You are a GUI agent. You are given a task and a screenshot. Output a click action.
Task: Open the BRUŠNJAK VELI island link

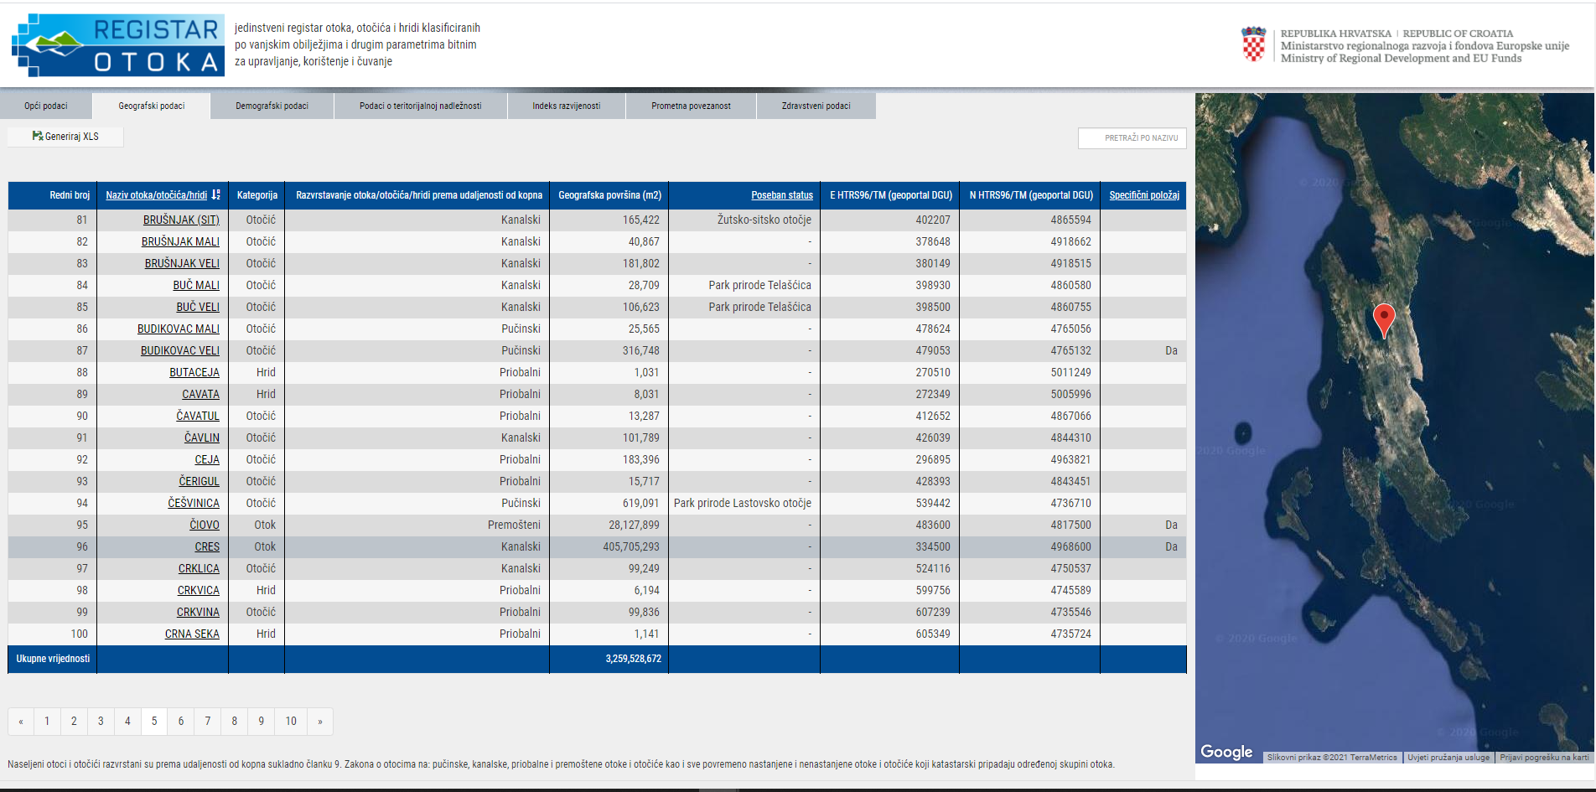pyautogui.click(x=182, y=263)
